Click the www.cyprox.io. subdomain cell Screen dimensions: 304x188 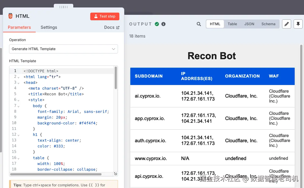pos(151,158)
